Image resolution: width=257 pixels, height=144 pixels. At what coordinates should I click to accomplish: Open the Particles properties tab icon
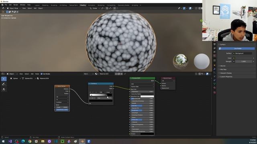tap(214, 73)
